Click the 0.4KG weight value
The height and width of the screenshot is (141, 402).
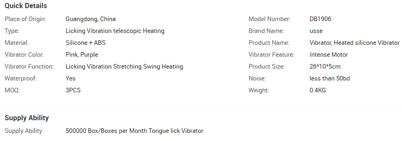point(318,90)
